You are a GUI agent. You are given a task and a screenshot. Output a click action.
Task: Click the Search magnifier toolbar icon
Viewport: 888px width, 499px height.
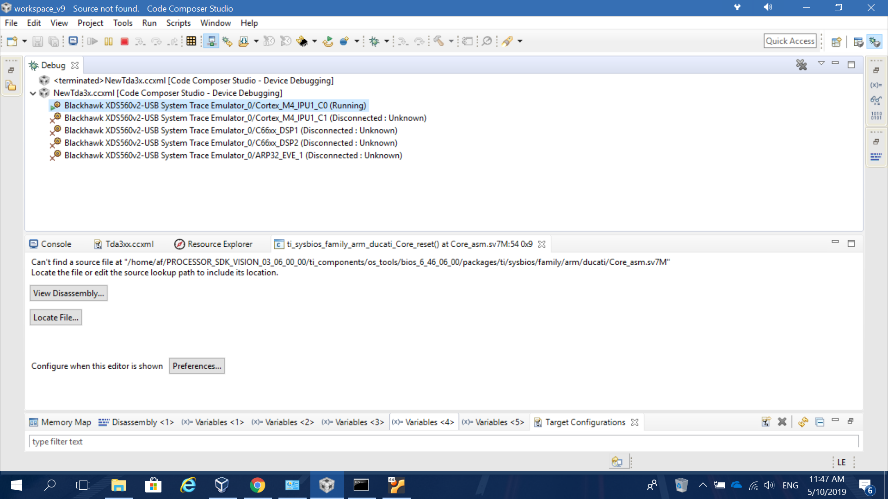(487, 41)
